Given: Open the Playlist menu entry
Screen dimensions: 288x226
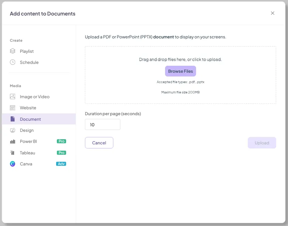Looking at the screenshot, I should 39,51.
